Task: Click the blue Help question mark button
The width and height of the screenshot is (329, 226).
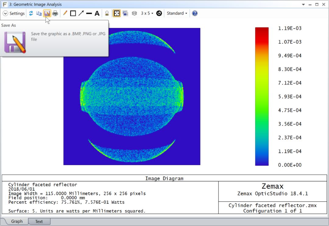Action: 195,13
